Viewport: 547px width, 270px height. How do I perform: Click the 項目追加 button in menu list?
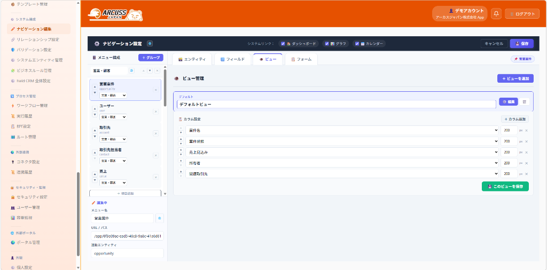click(x=125, y=193)
